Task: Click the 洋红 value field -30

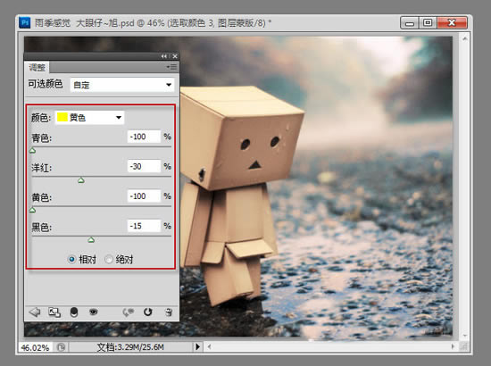Action: pos(144,166)
